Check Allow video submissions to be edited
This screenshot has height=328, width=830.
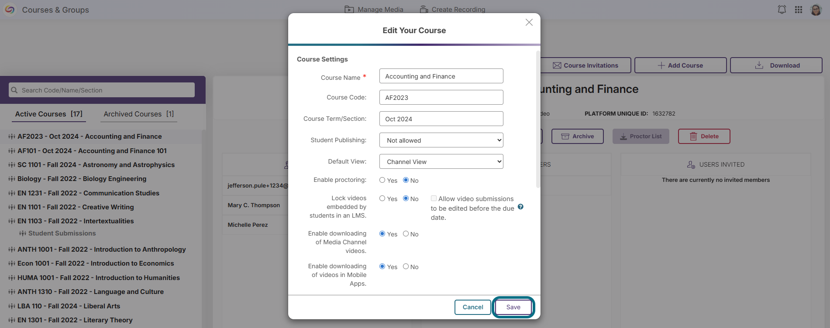[x=434, y=198]
